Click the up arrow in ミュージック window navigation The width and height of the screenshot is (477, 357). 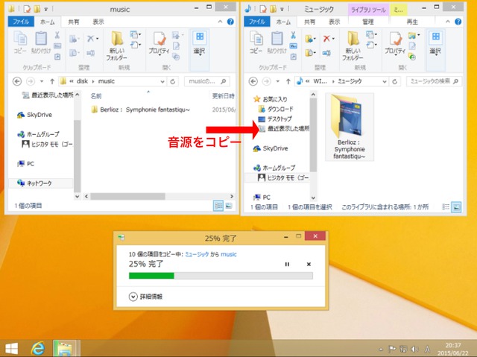286,80
